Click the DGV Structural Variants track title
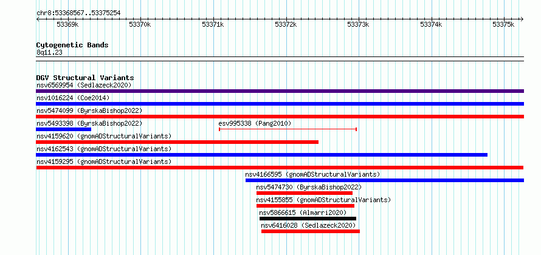 [85, 78]
